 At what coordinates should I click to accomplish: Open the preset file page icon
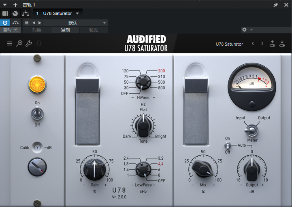tap(26, 23)
